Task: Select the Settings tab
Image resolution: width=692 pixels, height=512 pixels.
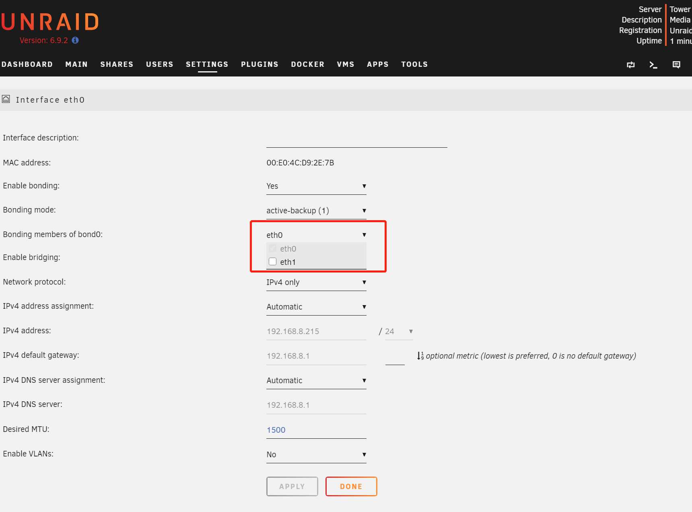Action: click(207, 64)
